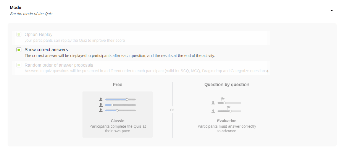Click the Free mode heading
This screenshot has width=340, height=152.
coord(117,85)
